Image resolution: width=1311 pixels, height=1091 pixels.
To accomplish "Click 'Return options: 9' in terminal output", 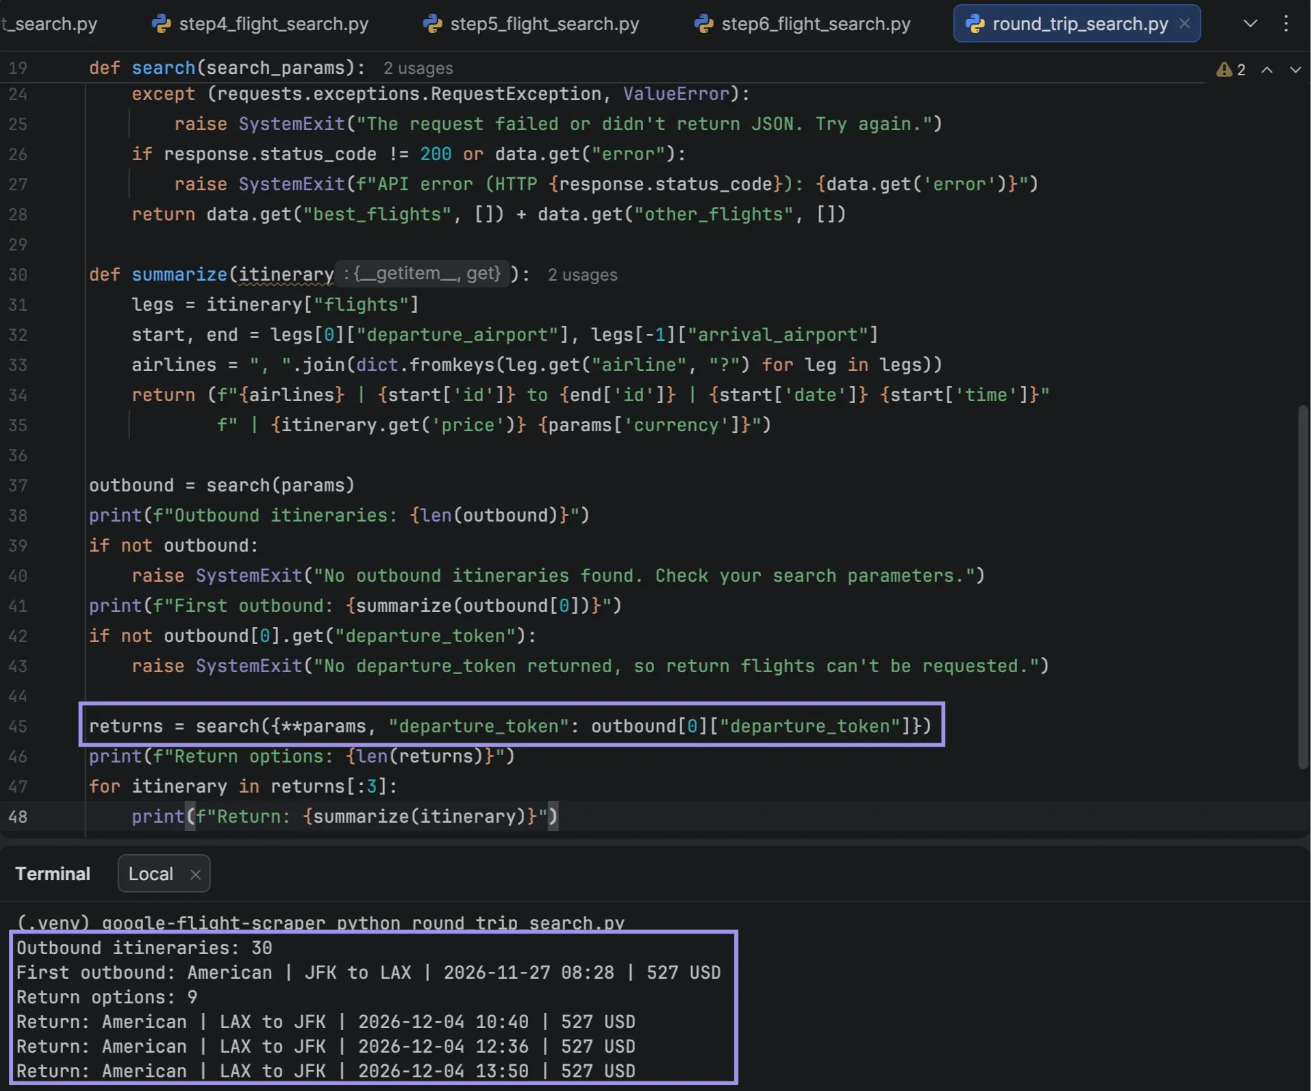I will pyautogui.click(x=107, y=997).
